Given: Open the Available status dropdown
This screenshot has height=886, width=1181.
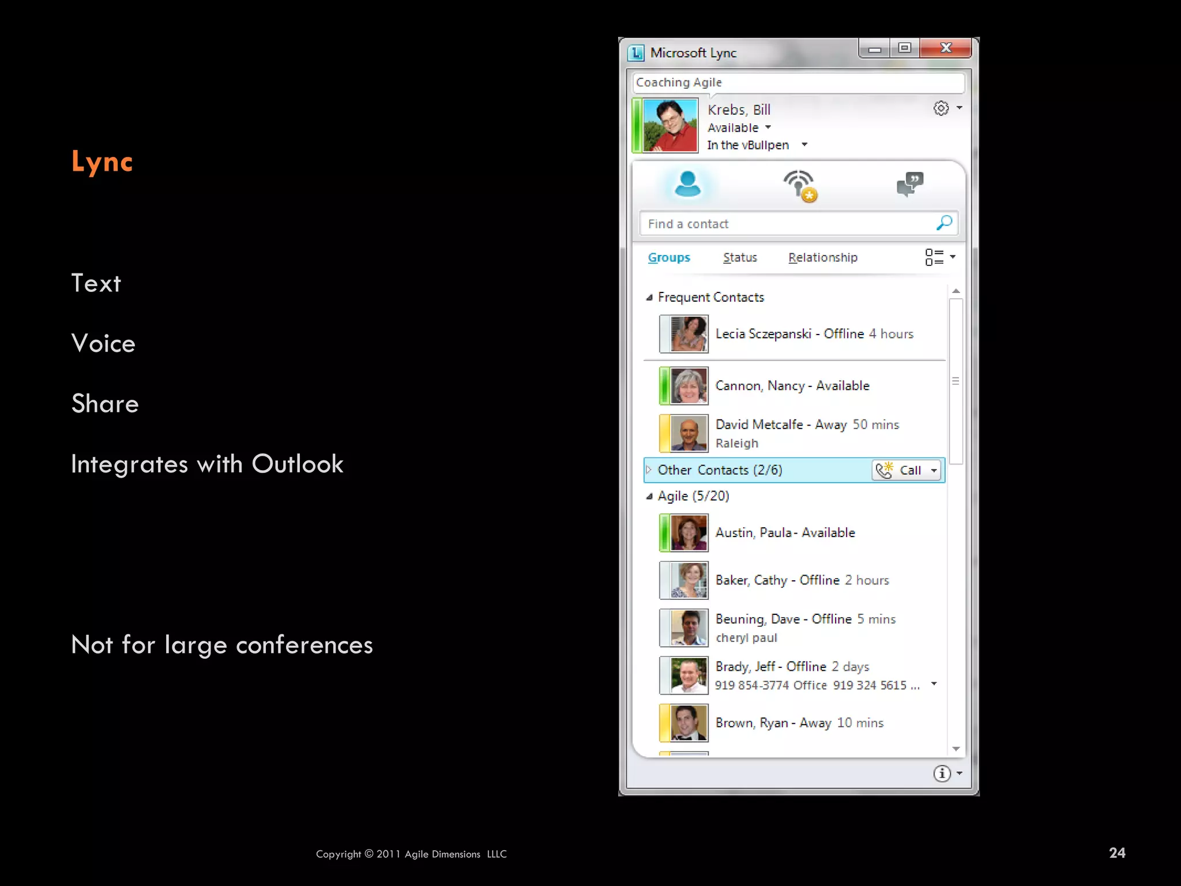Looking at the screenshot, I should 768,127.
